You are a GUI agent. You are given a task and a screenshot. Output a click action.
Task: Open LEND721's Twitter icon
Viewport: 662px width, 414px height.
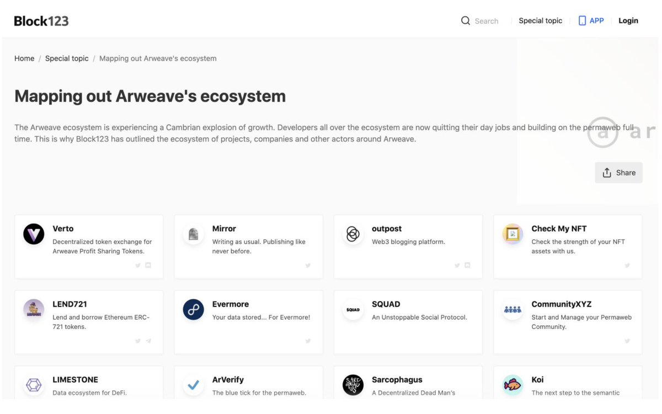pos(138,341)
